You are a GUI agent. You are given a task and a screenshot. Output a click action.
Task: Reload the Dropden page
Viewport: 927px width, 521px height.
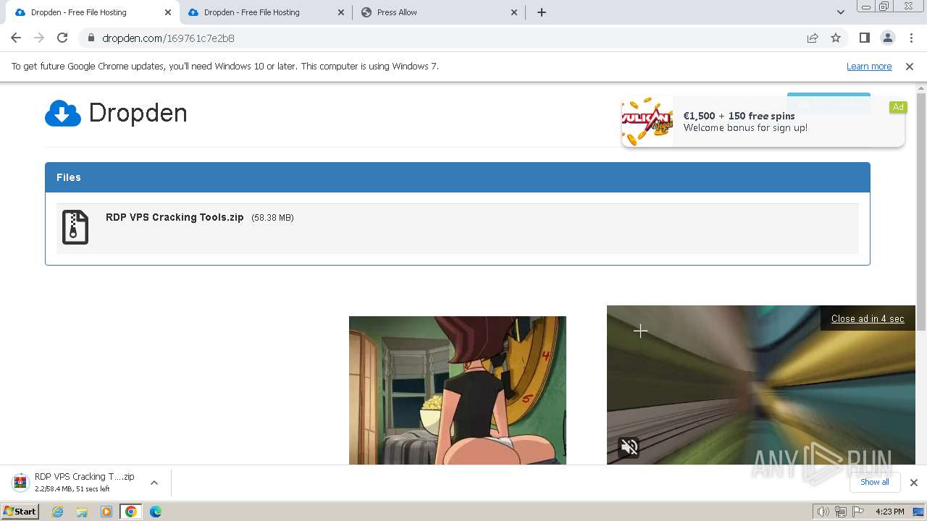(62, 38)
